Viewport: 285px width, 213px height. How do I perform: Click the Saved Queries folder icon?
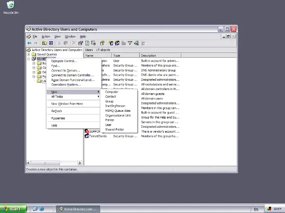[34, 54]
